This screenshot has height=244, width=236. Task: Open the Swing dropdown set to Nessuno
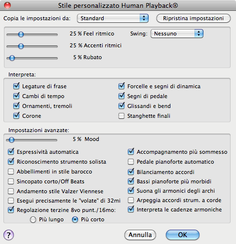(x=177, y=34)
